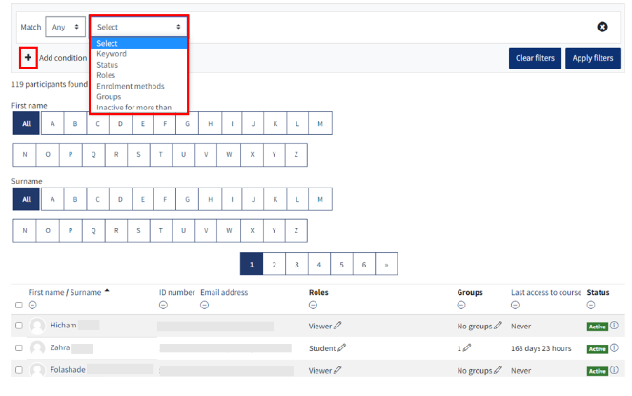Click the plus icon to add condition

[x=28, y=57]
